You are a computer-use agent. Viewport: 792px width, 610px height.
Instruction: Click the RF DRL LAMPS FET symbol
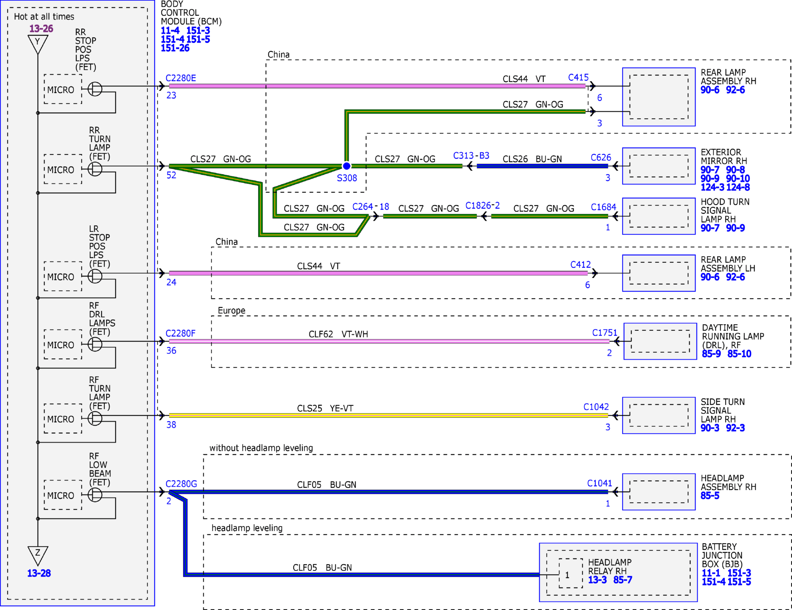point(95,344)
